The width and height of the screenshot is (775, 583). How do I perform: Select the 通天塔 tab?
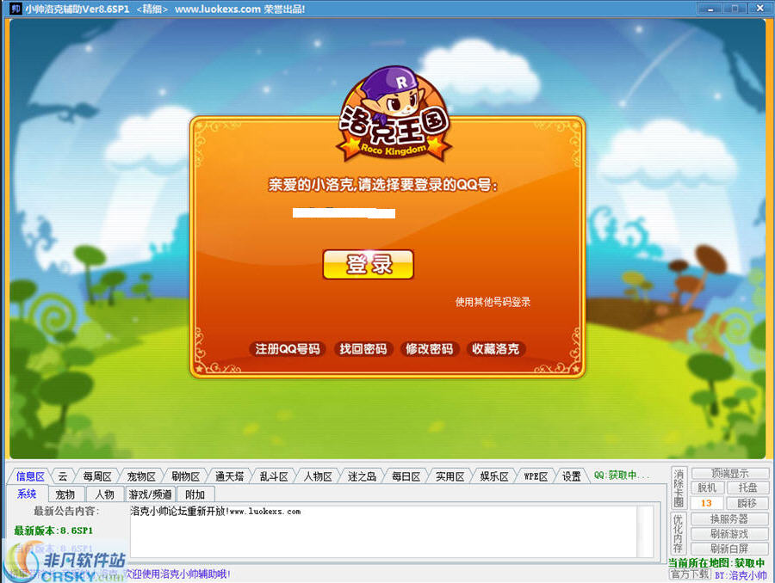(229, 476)
